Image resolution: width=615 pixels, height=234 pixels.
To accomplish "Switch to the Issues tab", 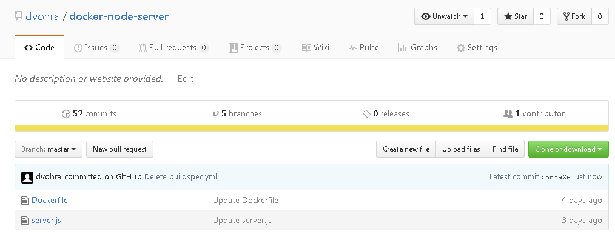I will [96, 48].
